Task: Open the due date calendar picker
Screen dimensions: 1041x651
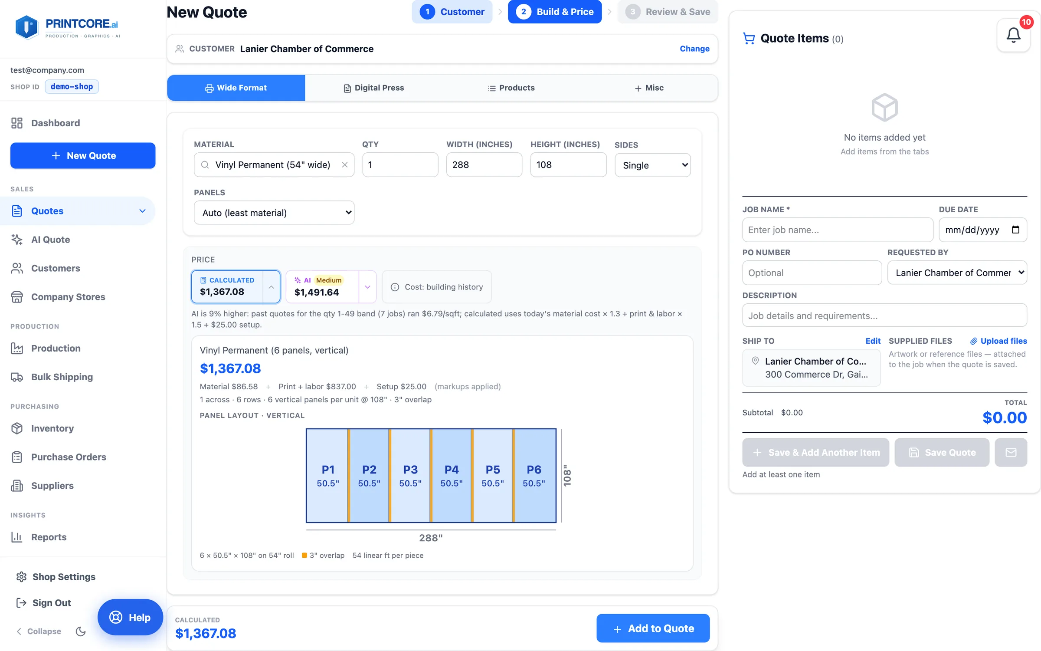Action: coord(1015,230)
